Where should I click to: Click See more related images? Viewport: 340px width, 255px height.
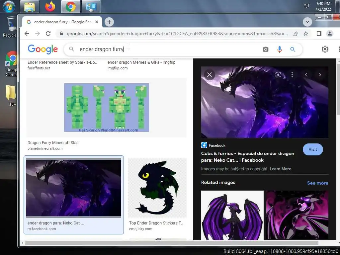pos(317,183)
